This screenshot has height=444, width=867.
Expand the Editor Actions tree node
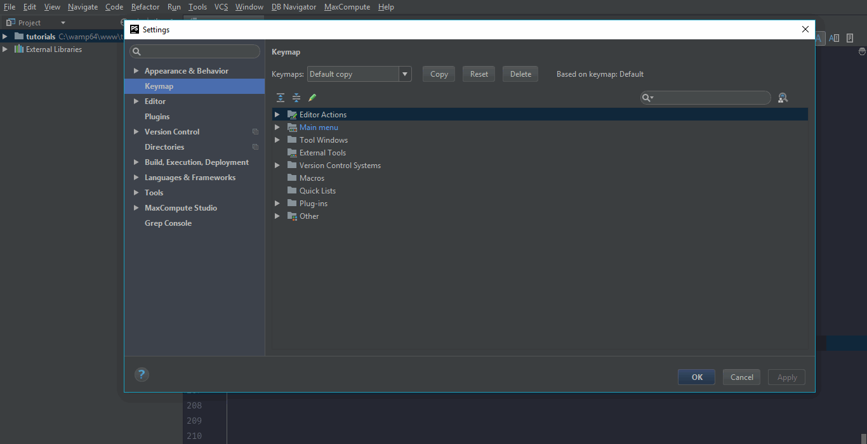click(x=277, y=115)
